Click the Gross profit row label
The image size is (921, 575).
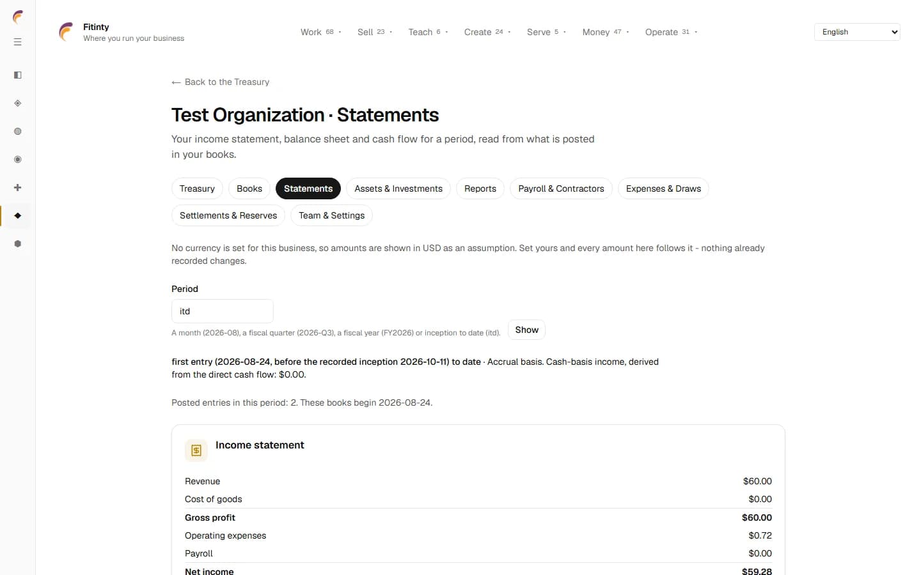(x=210, y=517)
